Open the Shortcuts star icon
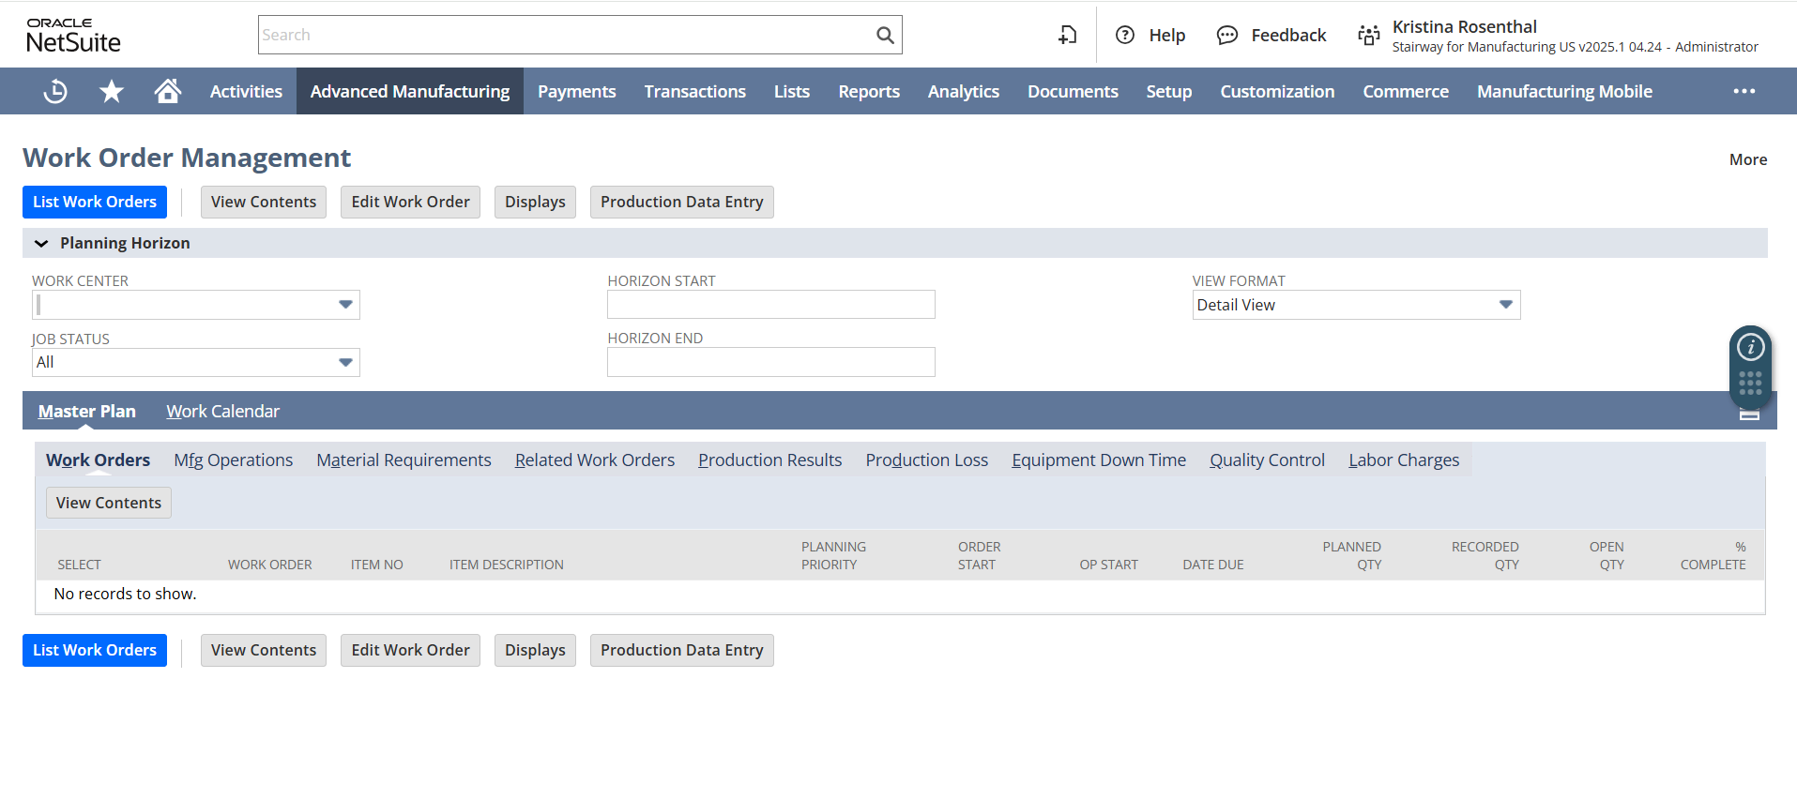Viewport: 1797px width, 799px height. (112, 91)
